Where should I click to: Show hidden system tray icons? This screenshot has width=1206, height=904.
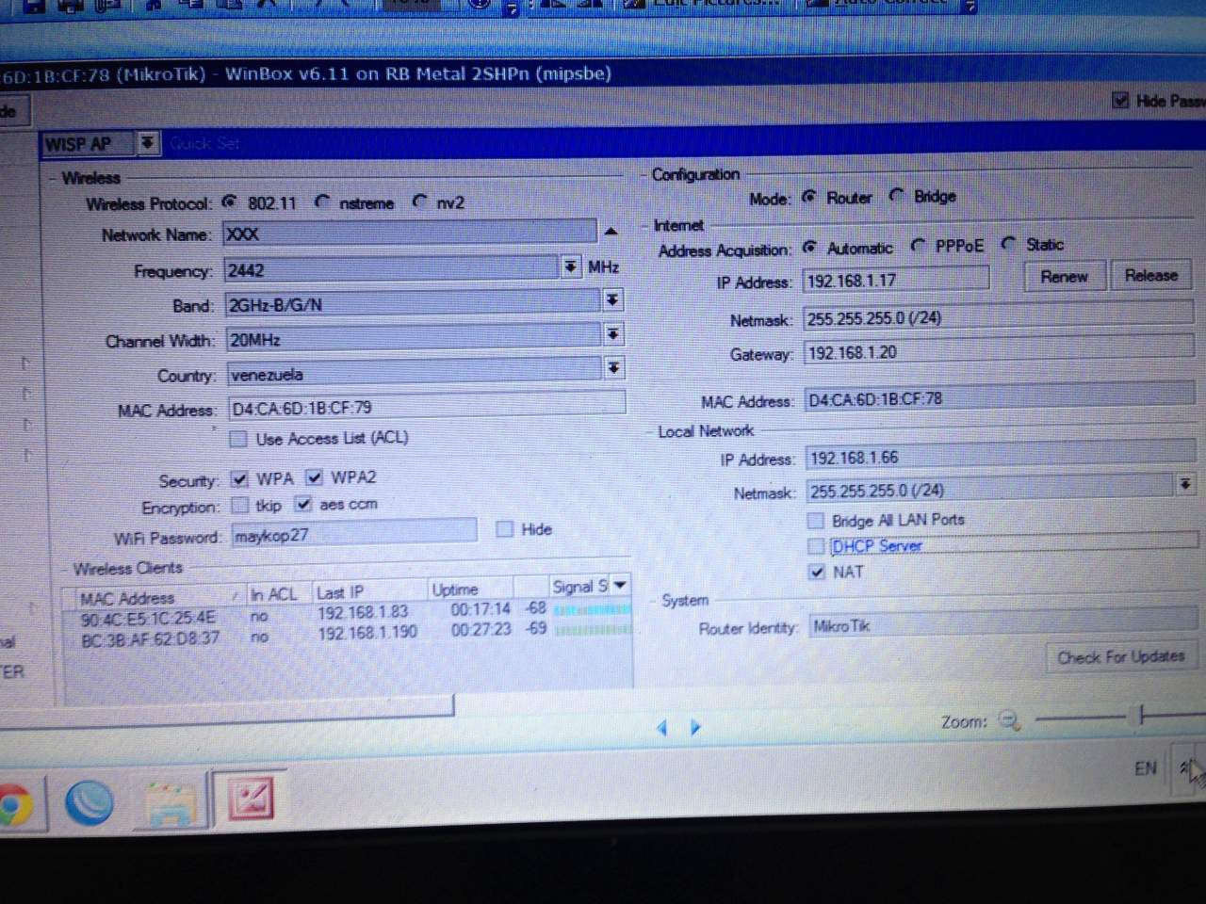(x=1185, y=767)
